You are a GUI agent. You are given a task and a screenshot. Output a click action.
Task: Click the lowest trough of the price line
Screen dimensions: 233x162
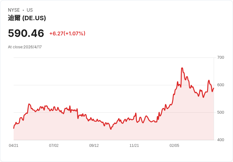point(111,129)
